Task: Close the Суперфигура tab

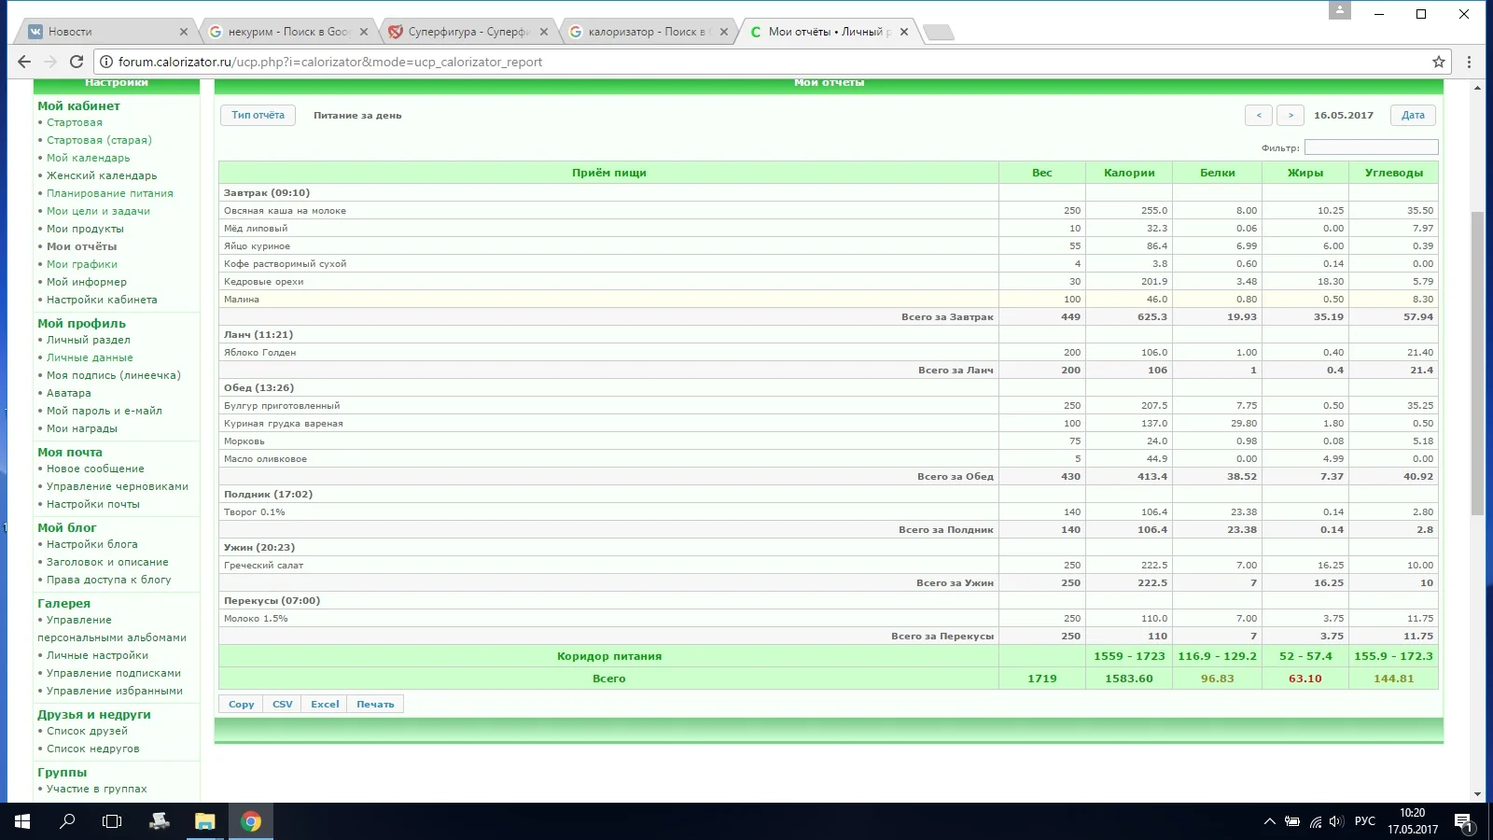Action: (x=544, y=32)
